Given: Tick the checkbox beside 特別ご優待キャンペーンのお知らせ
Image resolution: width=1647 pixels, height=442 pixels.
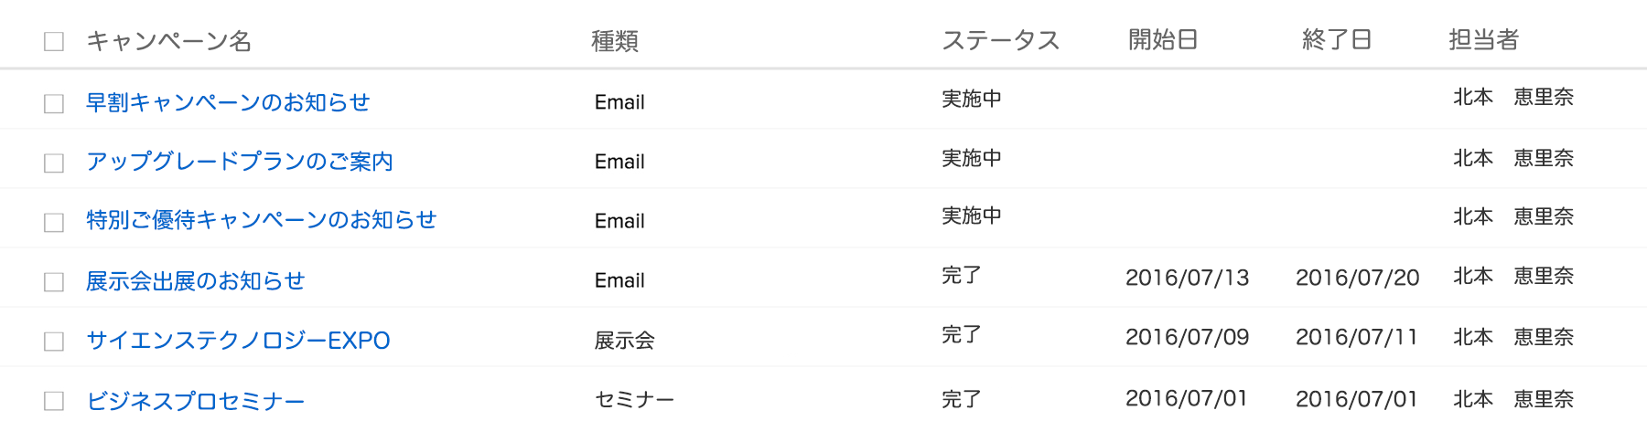Looking at the screenshot, I should tap(54, 222).
